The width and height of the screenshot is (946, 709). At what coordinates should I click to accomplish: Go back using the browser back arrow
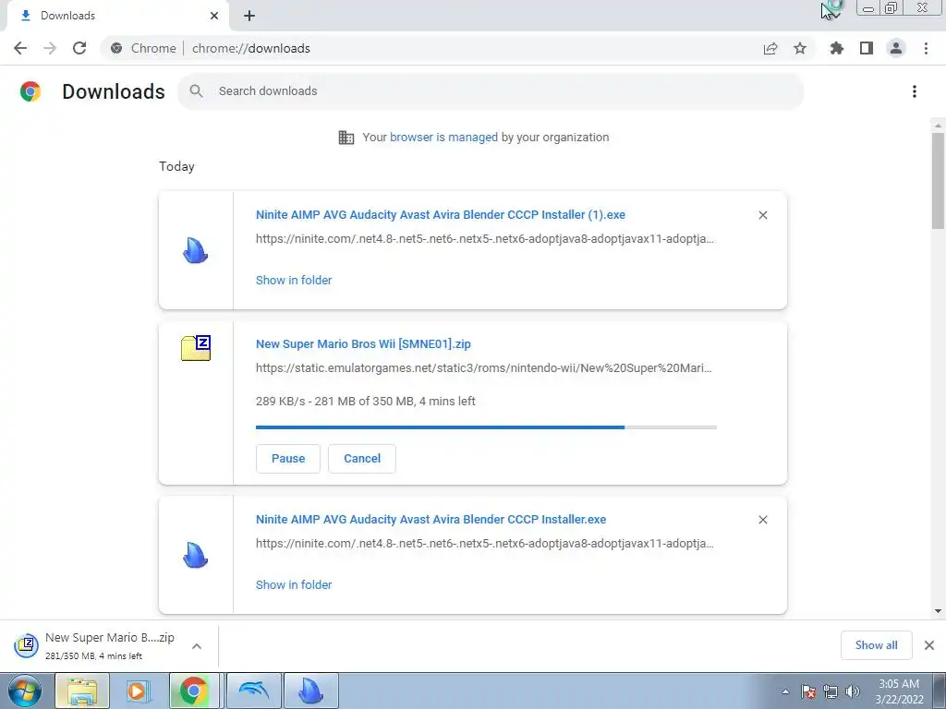pos(20,48)
